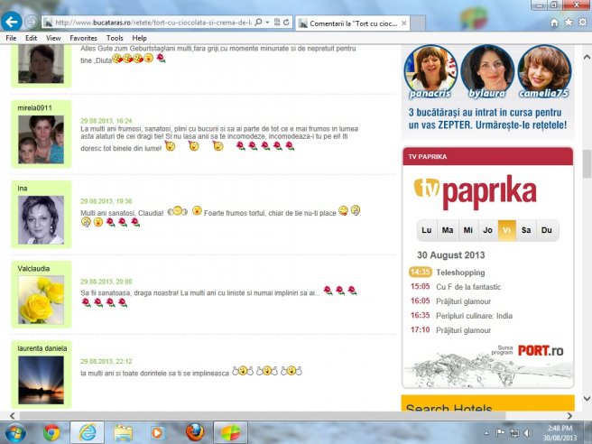Open the Favorites menu

[x=84, y=39]
